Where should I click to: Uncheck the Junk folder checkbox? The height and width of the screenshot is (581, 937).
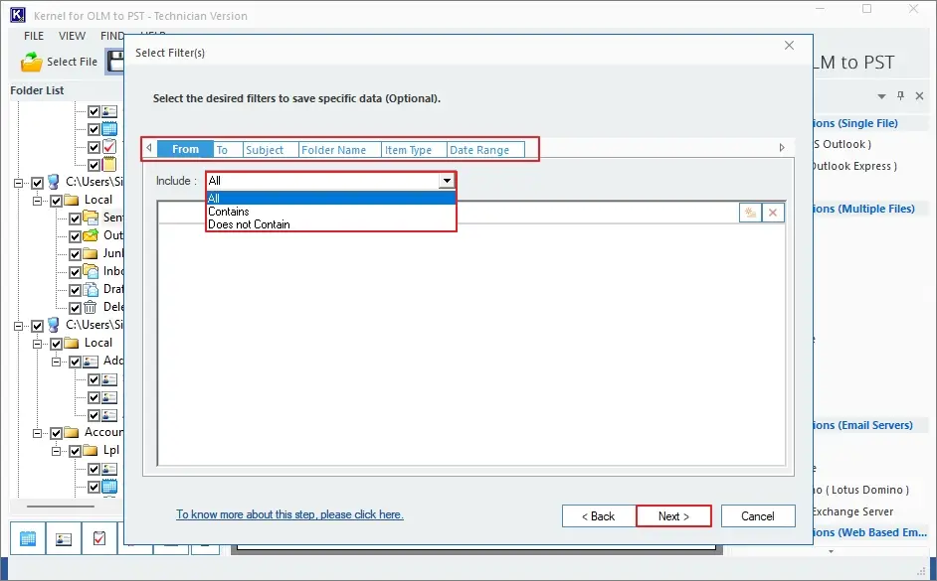(75, 254)
